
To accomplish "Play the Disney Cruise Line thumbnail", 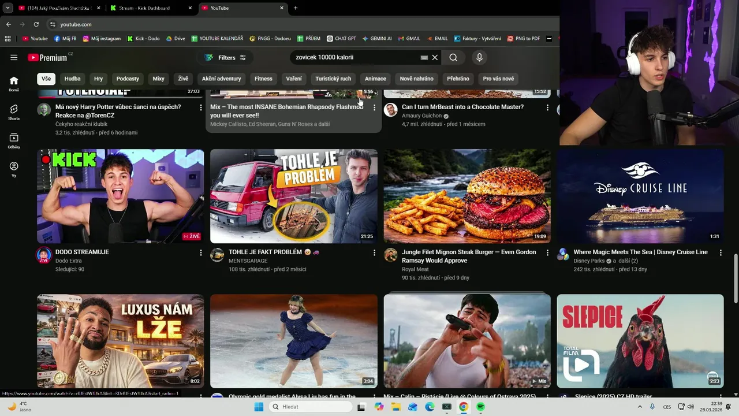I will tap(640, 196).
